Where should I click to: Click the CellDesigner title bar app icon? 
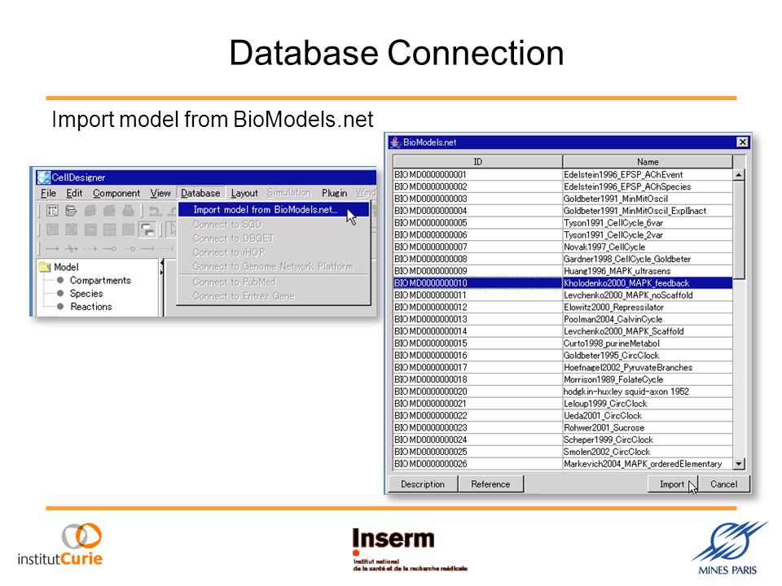pyautogui.click(x=44, y=177)
